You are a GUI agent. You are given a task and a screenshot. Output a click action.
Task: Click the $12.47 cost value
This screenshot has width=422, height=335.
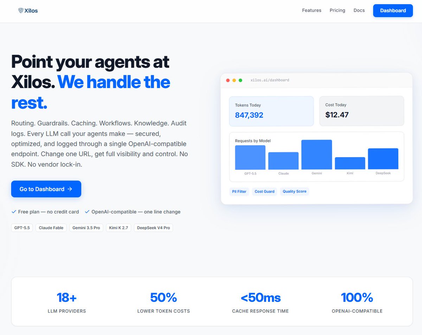[x=337, y=114]
